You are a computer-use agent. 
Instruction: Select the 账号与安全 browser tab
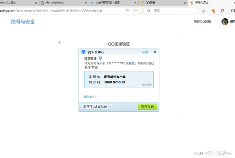(212, 3)
